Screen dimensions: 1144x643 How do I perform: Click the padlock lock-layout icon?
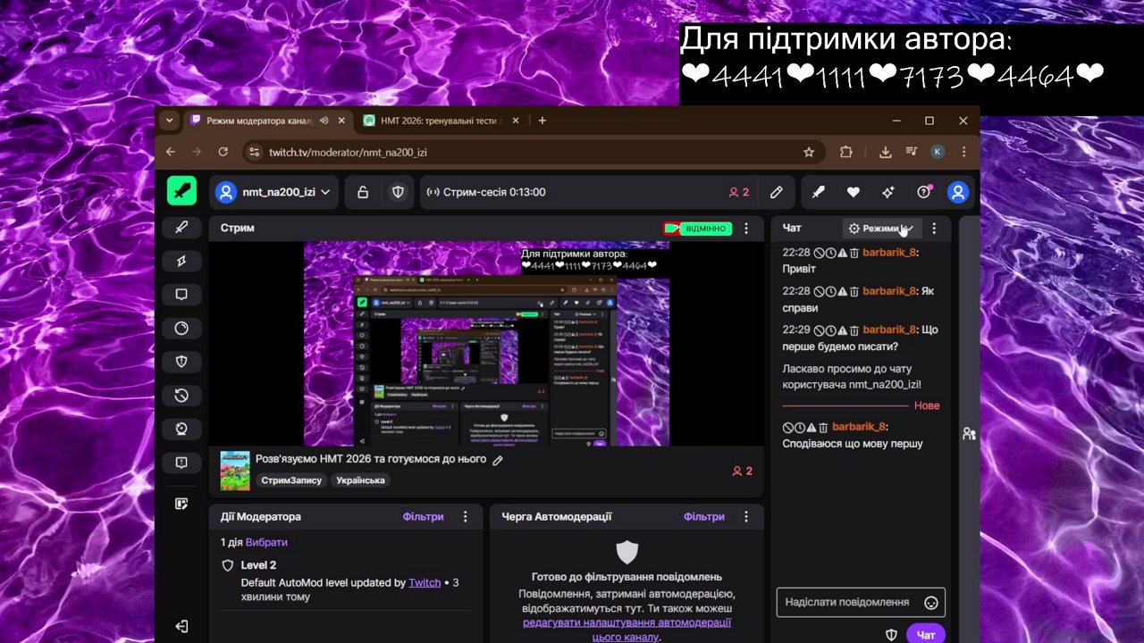pos(363,192)
